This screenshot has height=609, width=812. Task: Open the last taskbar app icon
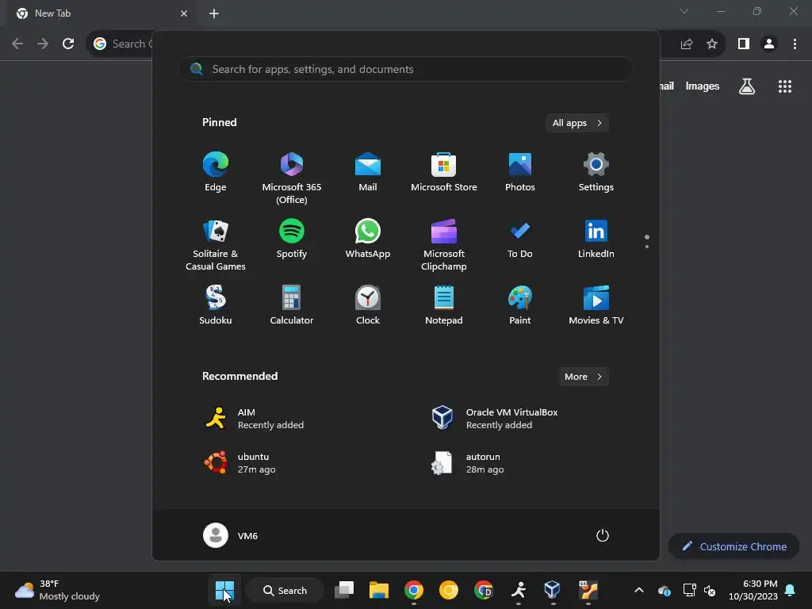(588, 590)
